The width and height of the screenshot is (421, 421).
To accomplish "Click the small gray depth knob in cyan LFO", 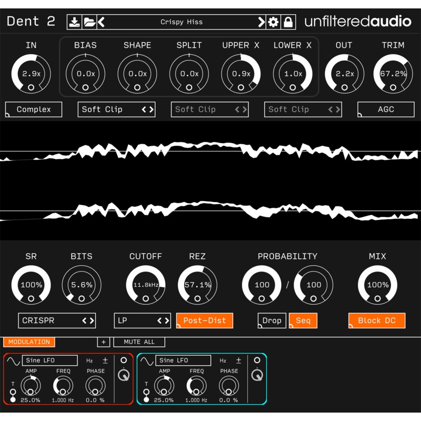I will [257, 375].
